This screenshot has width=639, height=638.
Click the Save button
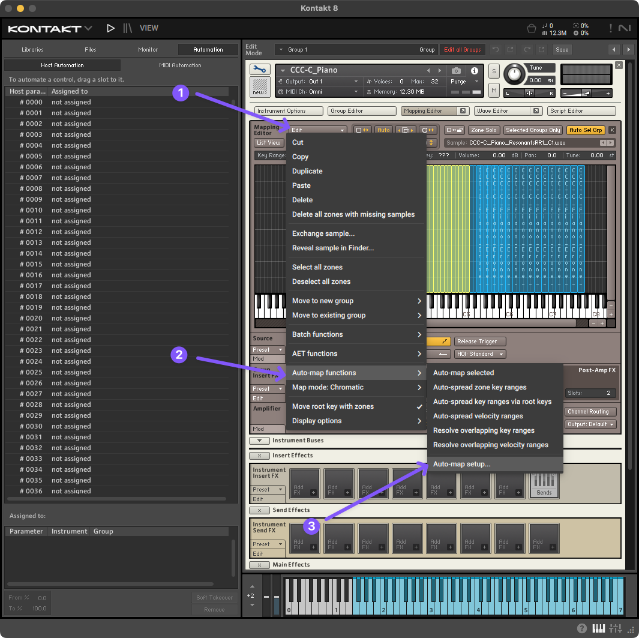click(x=562, y=50)
